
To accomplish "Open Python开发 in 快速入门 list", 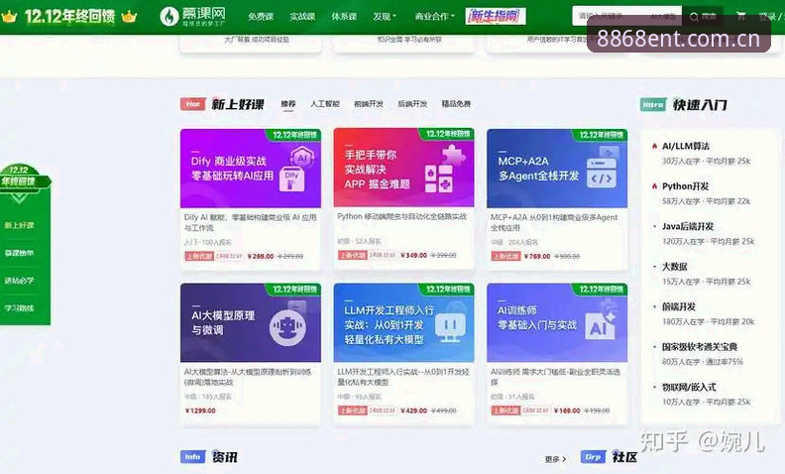I will (x=685, y=185).
